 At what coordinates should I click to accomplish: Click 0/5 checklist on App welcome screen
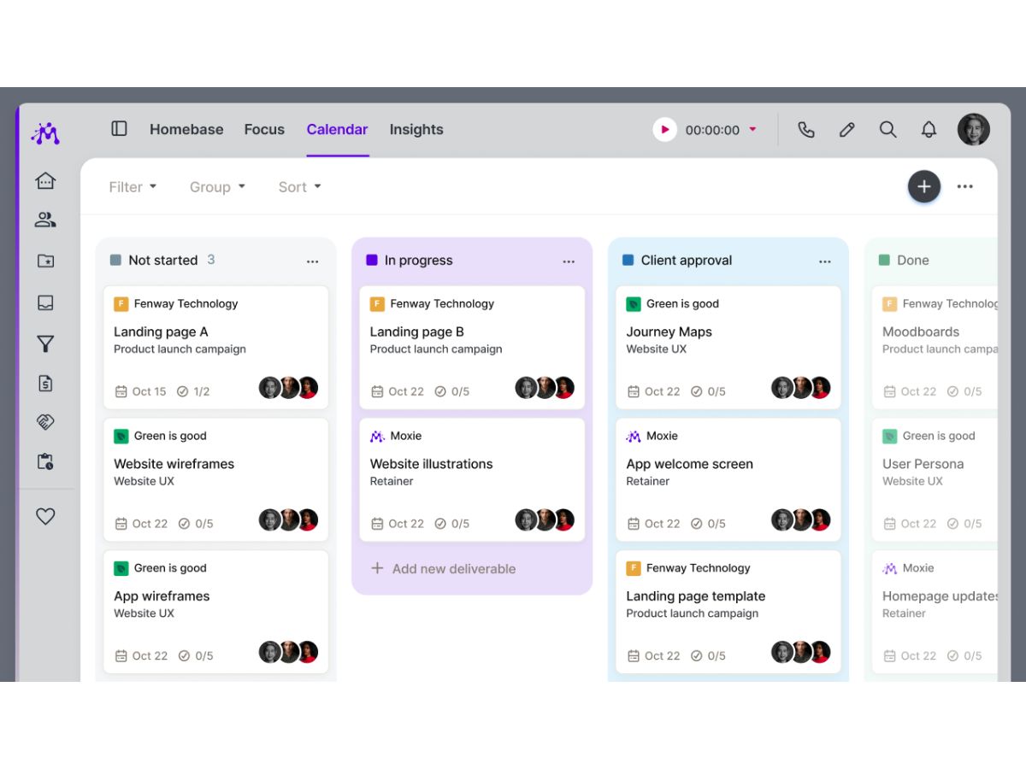point(708,524)
